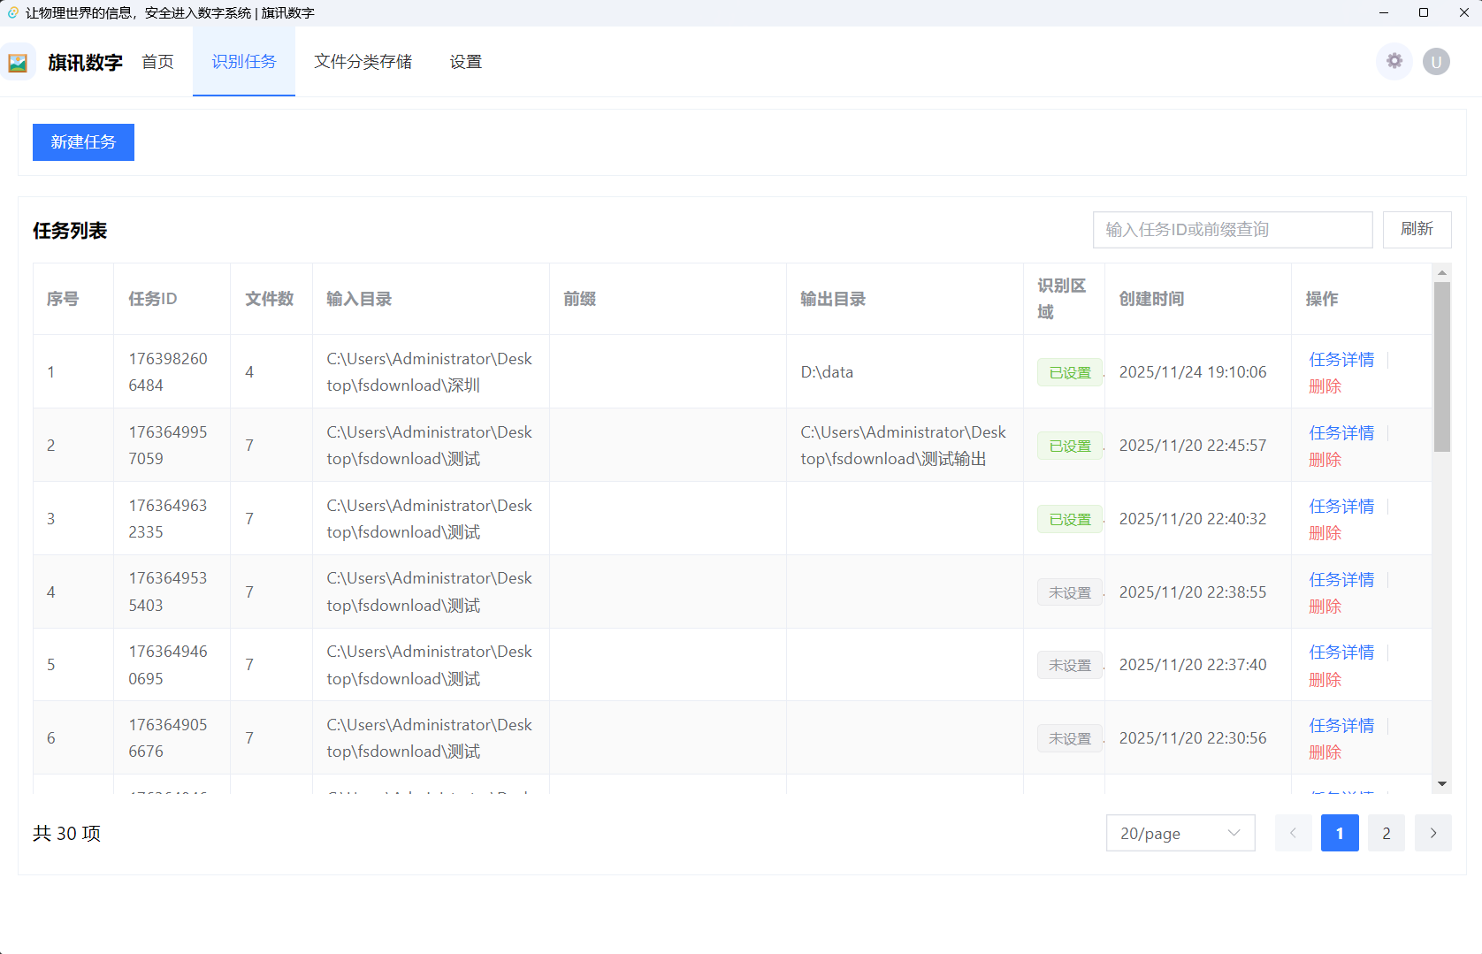Open the 文件分类存储 tab

point(363,62)
